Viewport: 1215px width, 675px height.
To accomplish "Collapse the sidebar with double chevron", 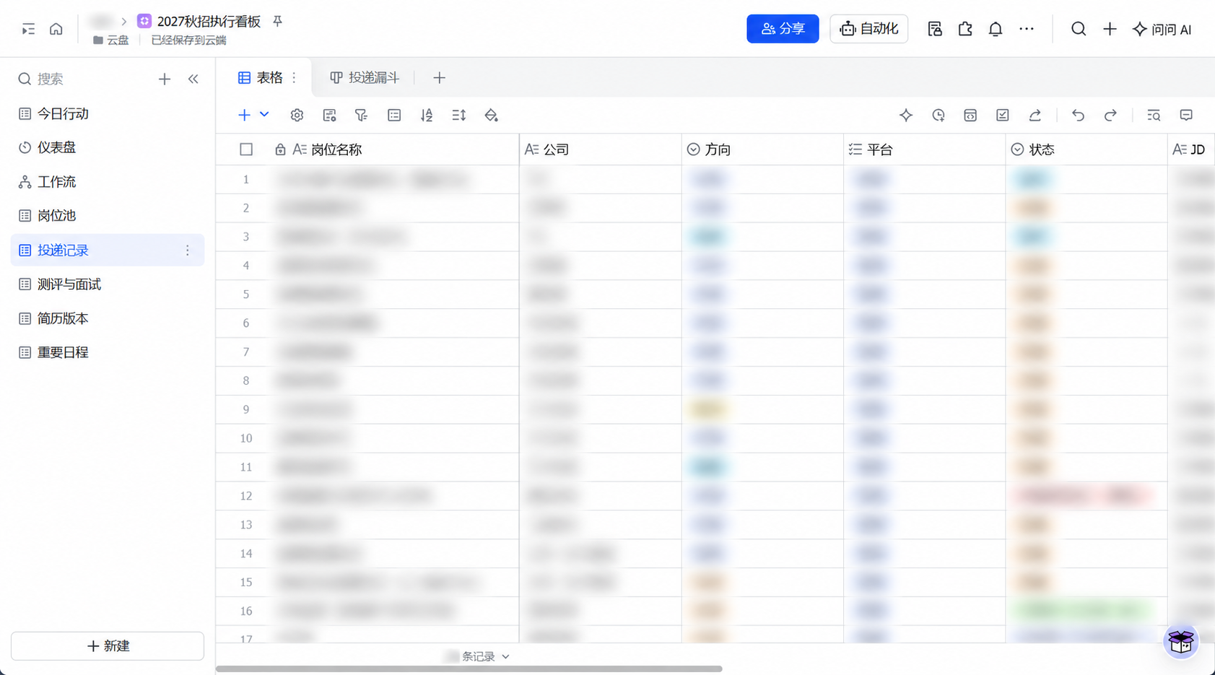I will tap(193, 79).
